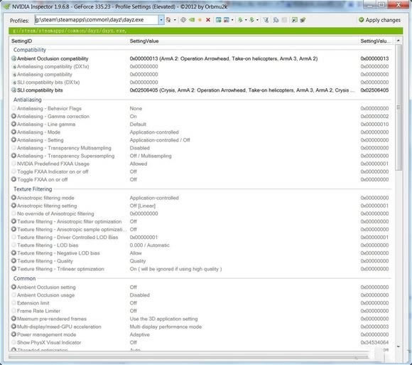Click the Antialiasing group header

28,100
